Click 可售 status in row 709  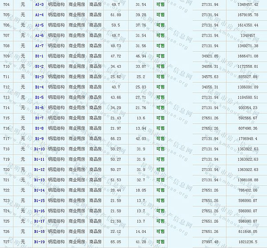[160, 56]
